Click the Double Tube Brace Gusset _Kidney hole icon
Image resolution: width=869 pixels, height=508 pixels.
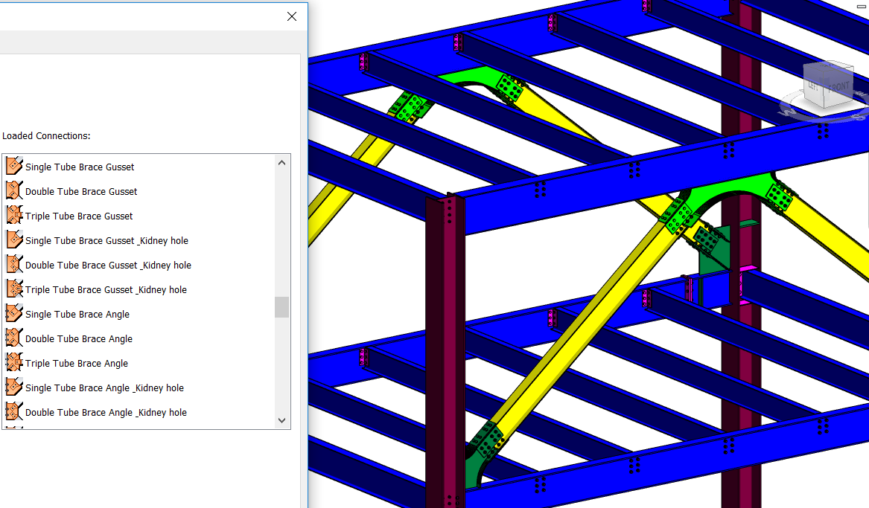click(13, 264)
